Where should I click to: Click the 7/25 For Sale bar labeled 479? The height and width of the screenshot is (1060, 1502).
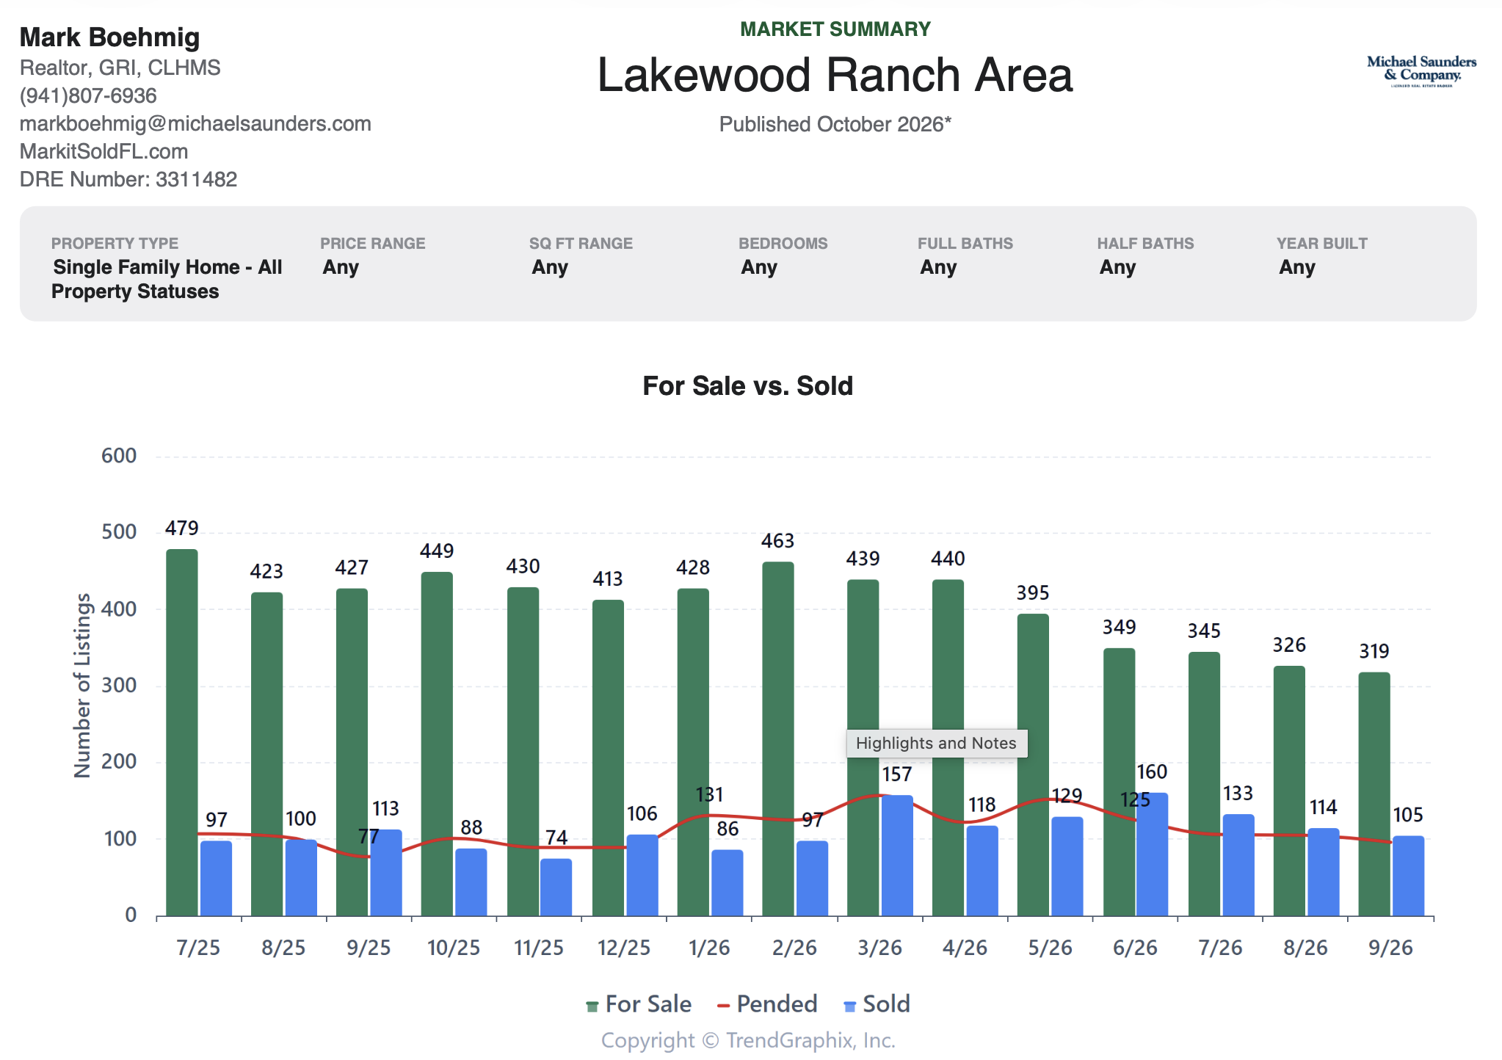coord(182,733)
